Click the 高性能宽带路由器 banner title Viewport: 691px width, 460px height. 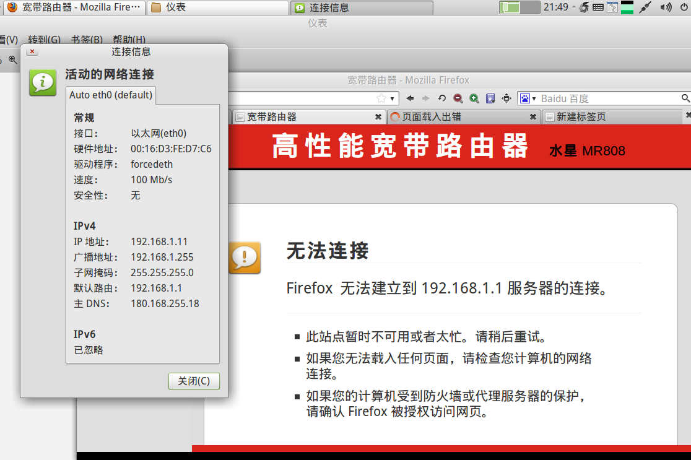click(400, 146)
